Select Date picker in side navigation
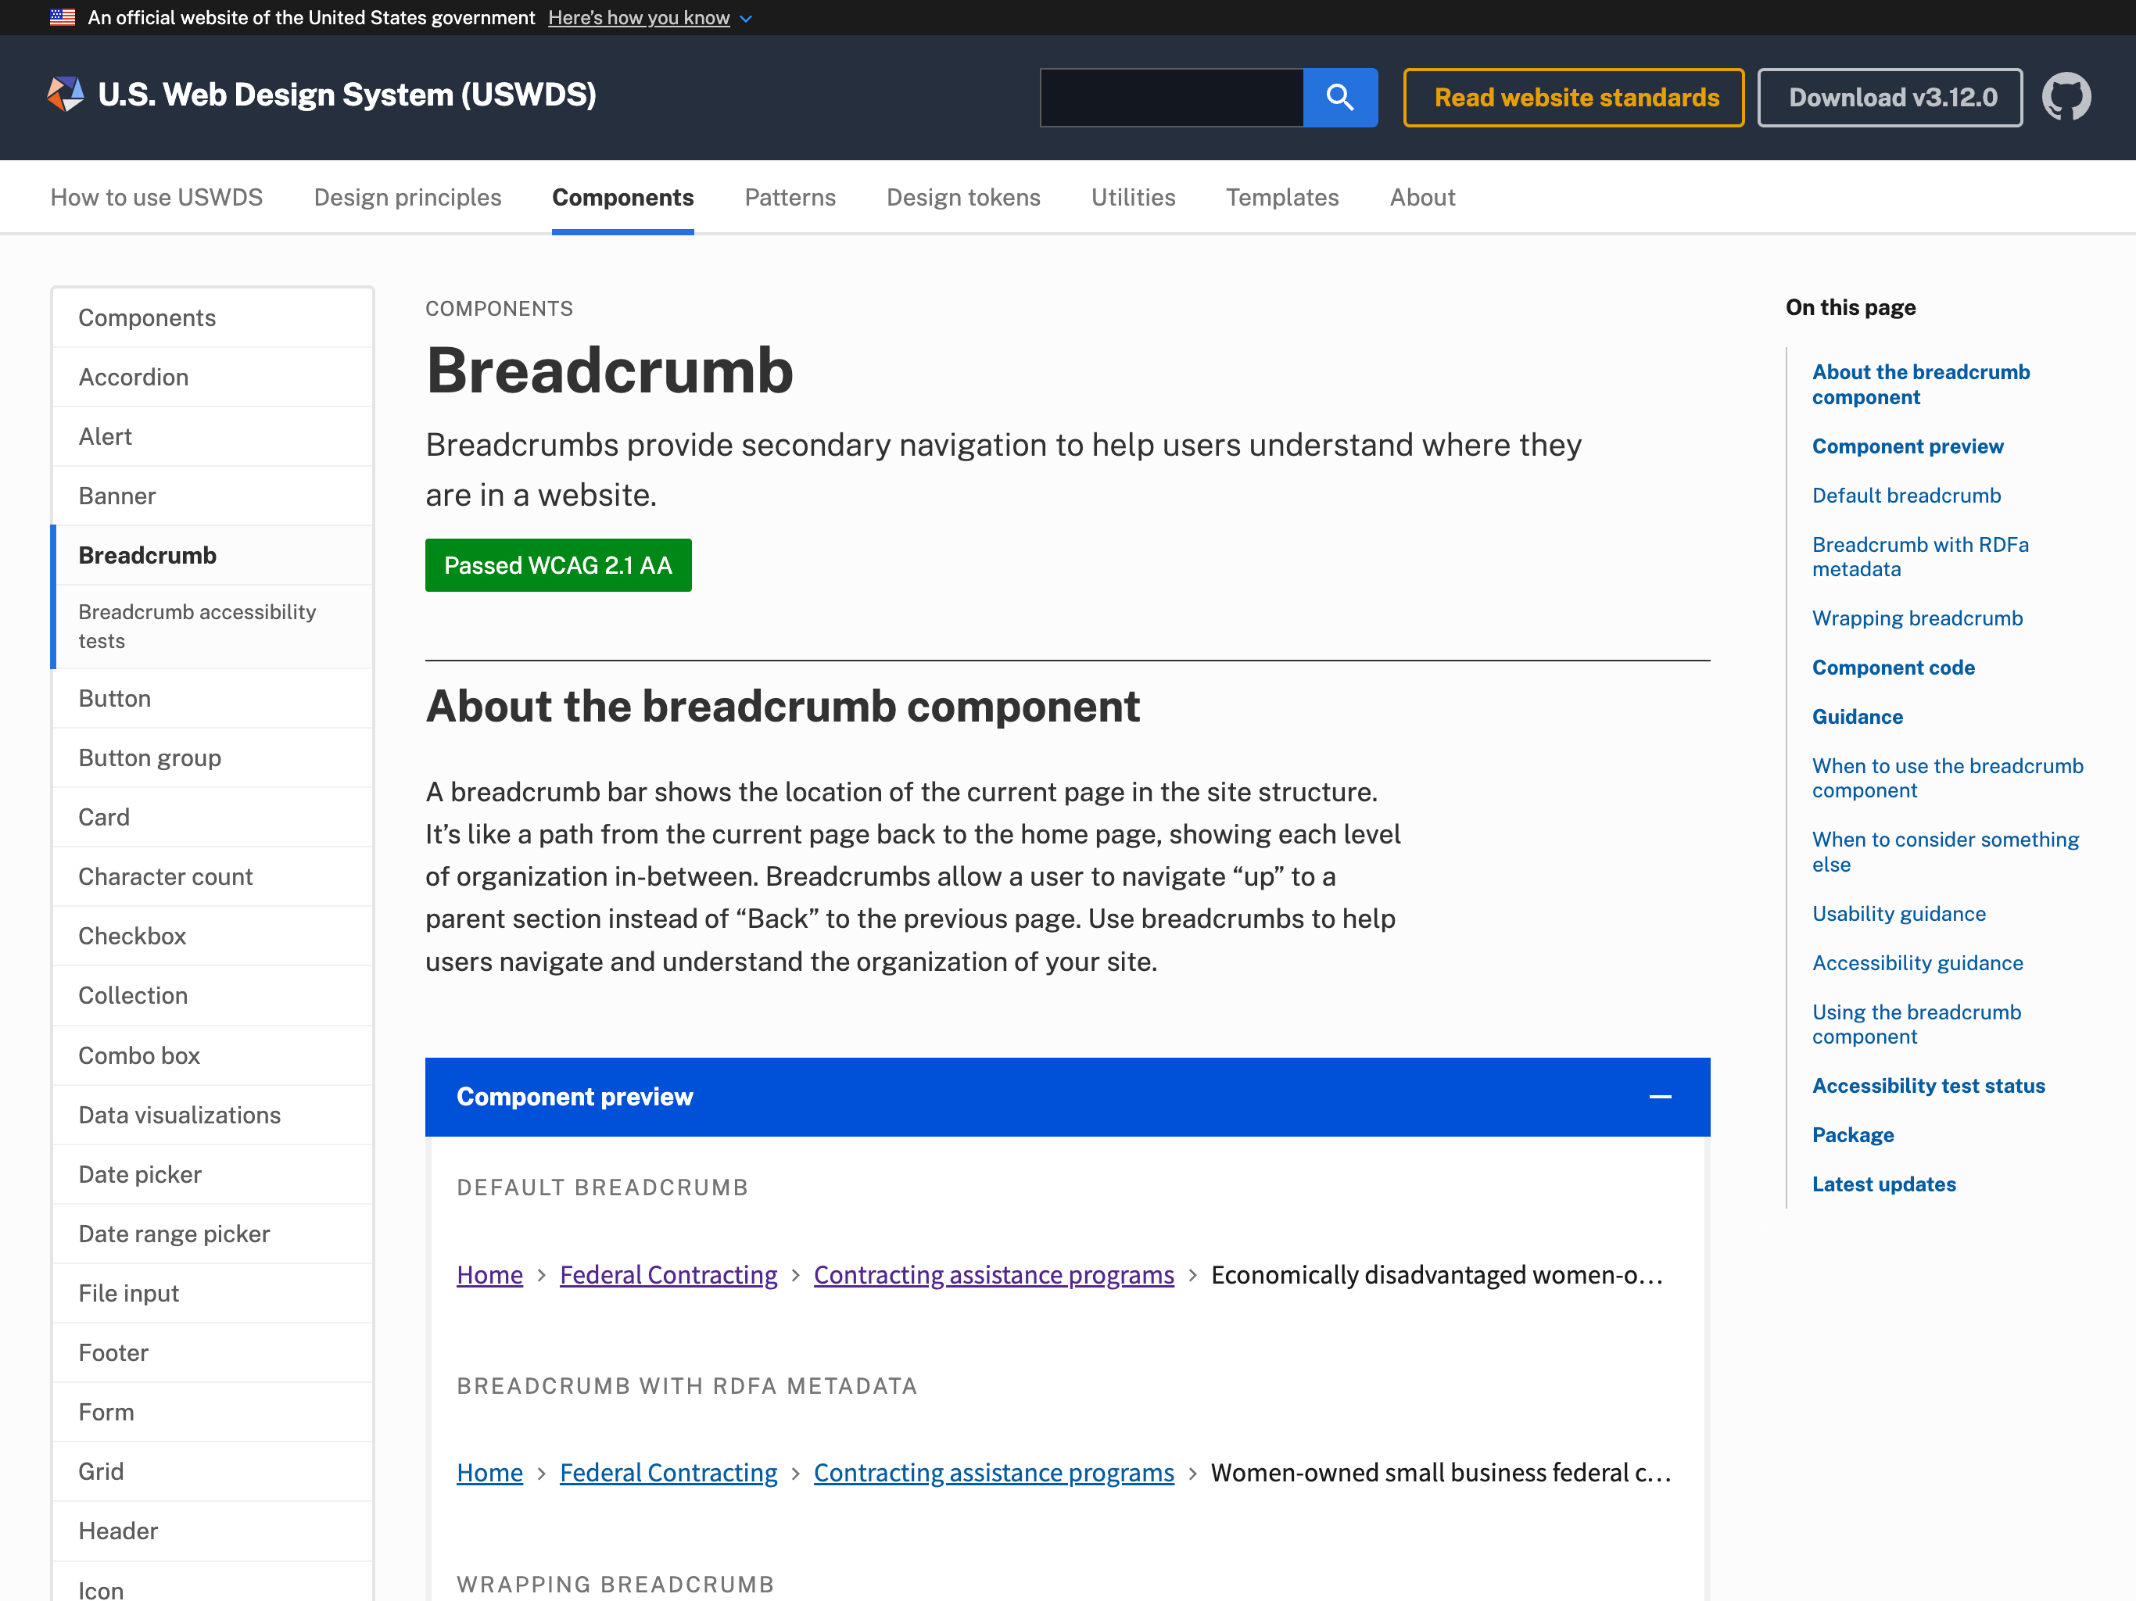Image resolution: width=2136 pixels, height=1601 pixels. 213,1174
